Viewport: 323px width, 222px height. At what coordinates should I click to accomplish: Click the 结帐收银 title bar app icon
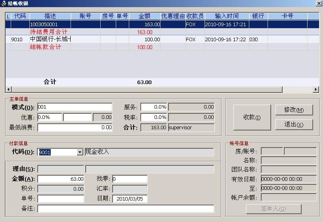[4, 3]
